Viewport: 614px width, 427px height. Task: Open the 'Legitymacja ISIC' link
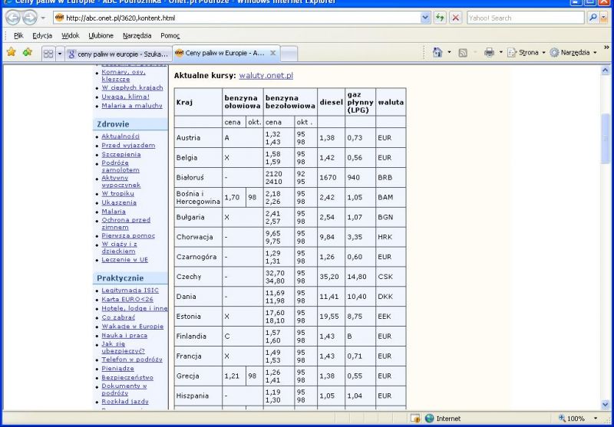point(130,290)
